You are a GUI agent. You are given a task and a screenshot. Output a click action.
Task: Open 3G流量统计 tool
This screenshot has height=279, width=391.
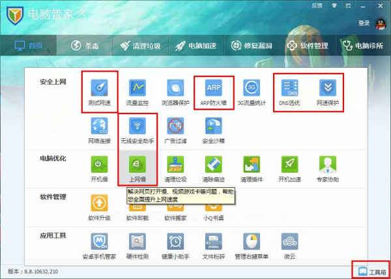pos(252,92)
